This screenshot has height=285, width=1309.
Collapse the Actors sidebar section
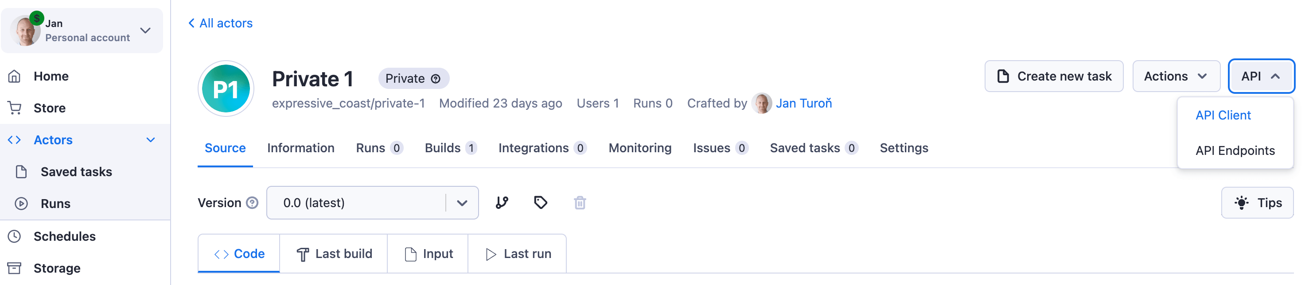tap(150, 140)
